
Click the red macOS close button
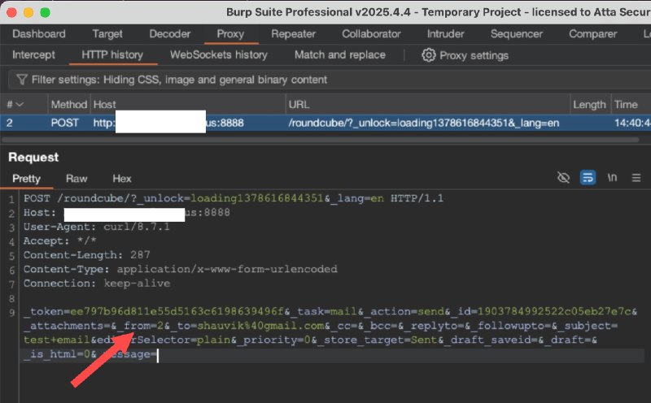tap(12, 13)
